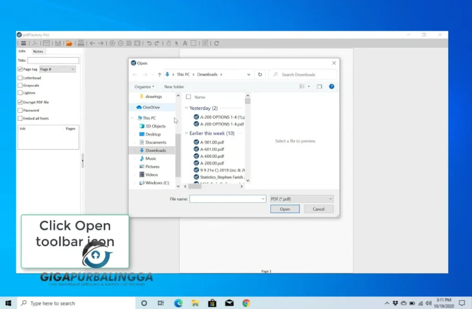Open the PDF (*.pdf) file type dropdown

coord(301,198)
